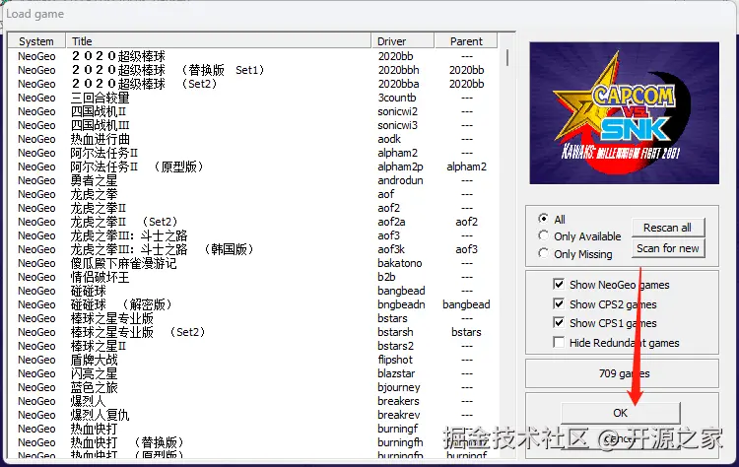Sort list by Driver column header
This screenshot has width=739, height=467.
pyautogui.click(x=402, y=41)
